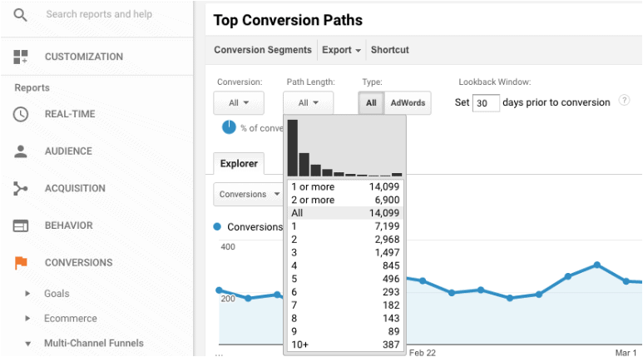Set Type filter to All

click(x=371, y=103)
